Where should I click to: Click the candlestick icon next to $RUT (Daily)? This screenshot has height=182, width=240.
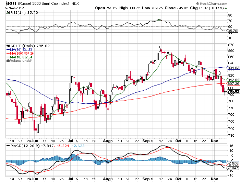pyautogui.click(x=8, y=46)
